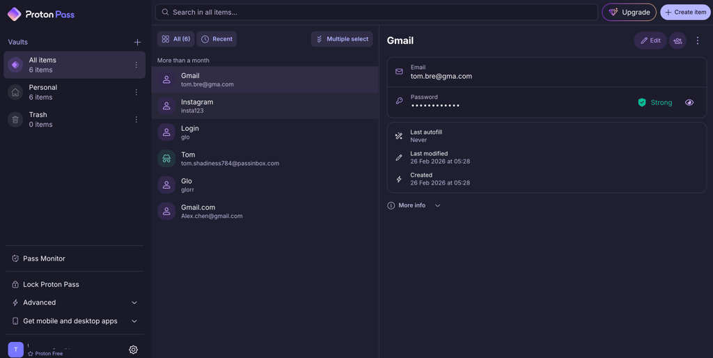Viewport: 713px width, 358px height.
Task: Click the hidden Password field dots
Action: 435,106
